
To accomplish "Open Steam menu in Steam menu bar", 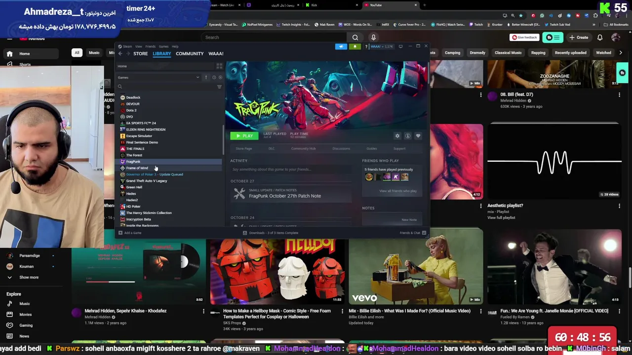I will [x=127, y=46].
